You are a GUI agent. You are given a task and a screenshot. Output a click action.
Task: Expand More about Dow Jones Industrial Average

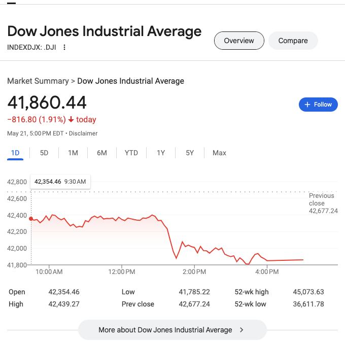point(165,330)
